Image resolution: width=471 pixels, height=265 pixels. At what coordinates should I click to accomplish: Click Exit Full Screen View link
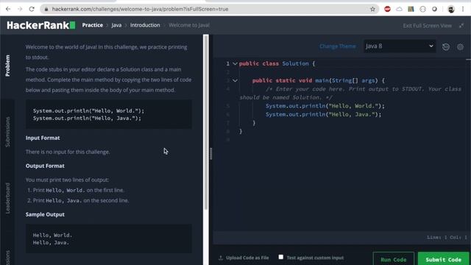point(427,26)
